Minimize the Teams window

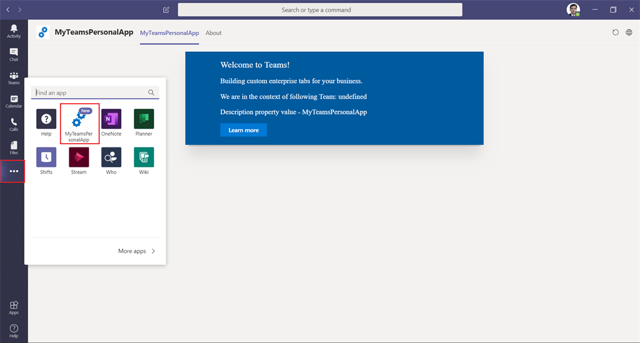[595, 10]
